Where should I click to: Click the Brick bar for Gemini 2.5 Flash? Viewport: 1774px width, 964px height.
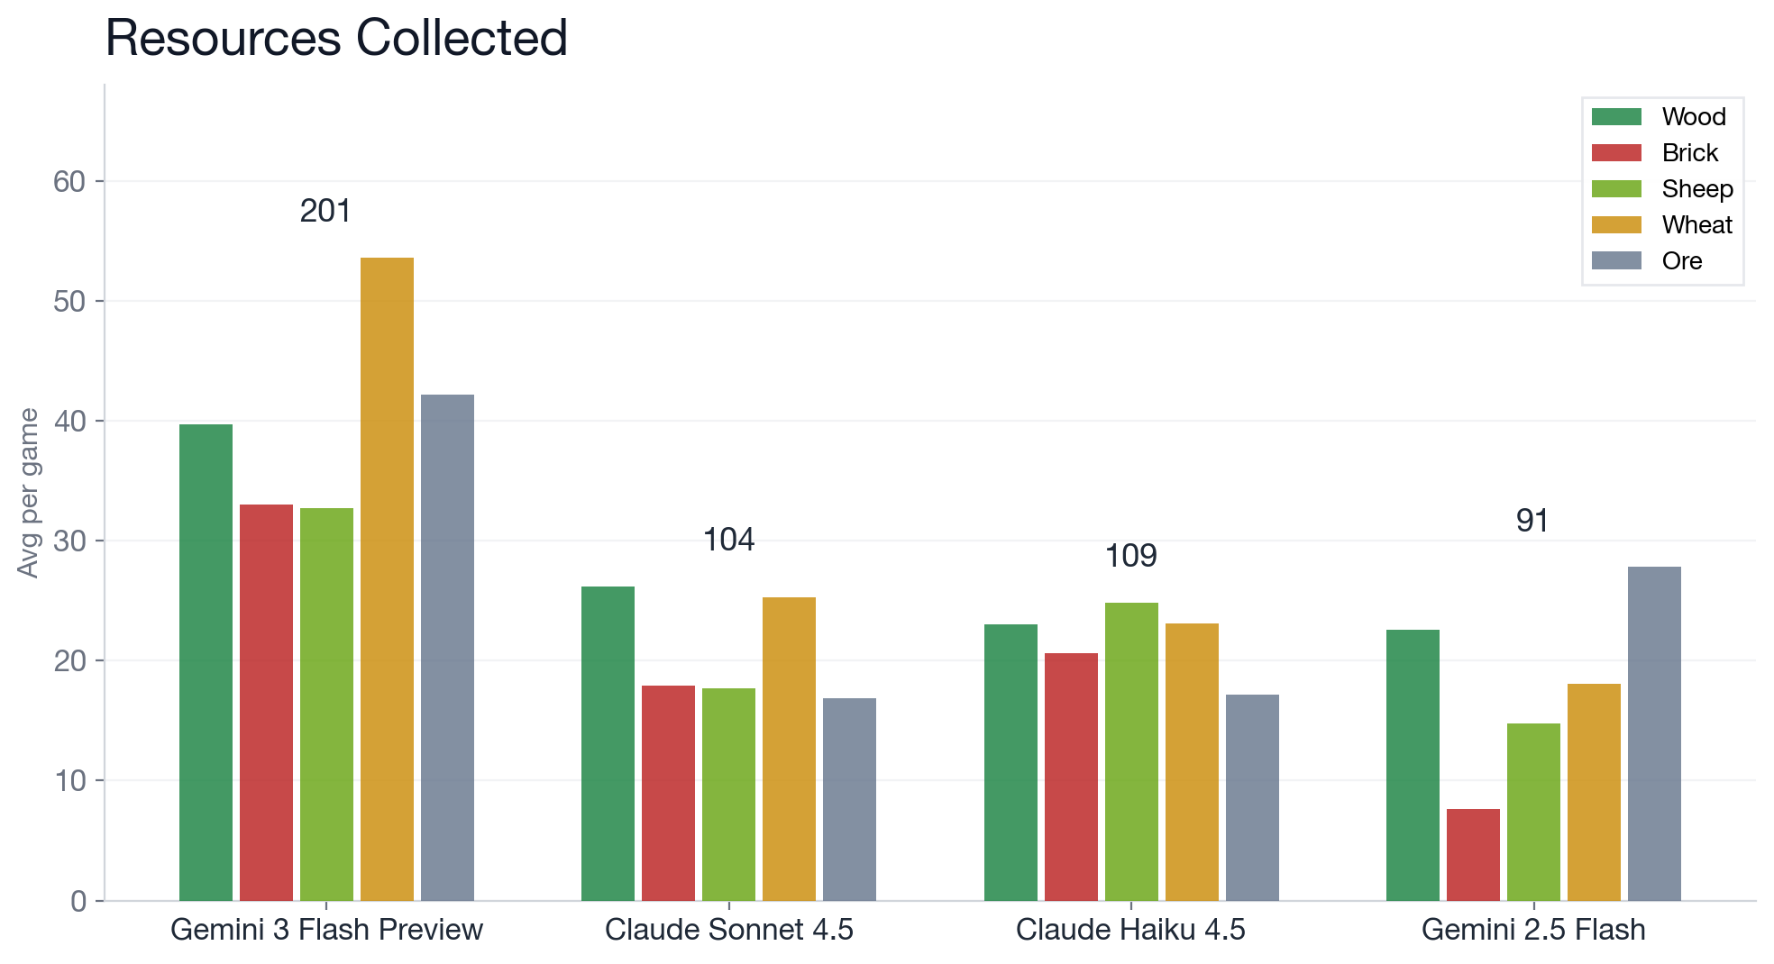pos(1473,854)
